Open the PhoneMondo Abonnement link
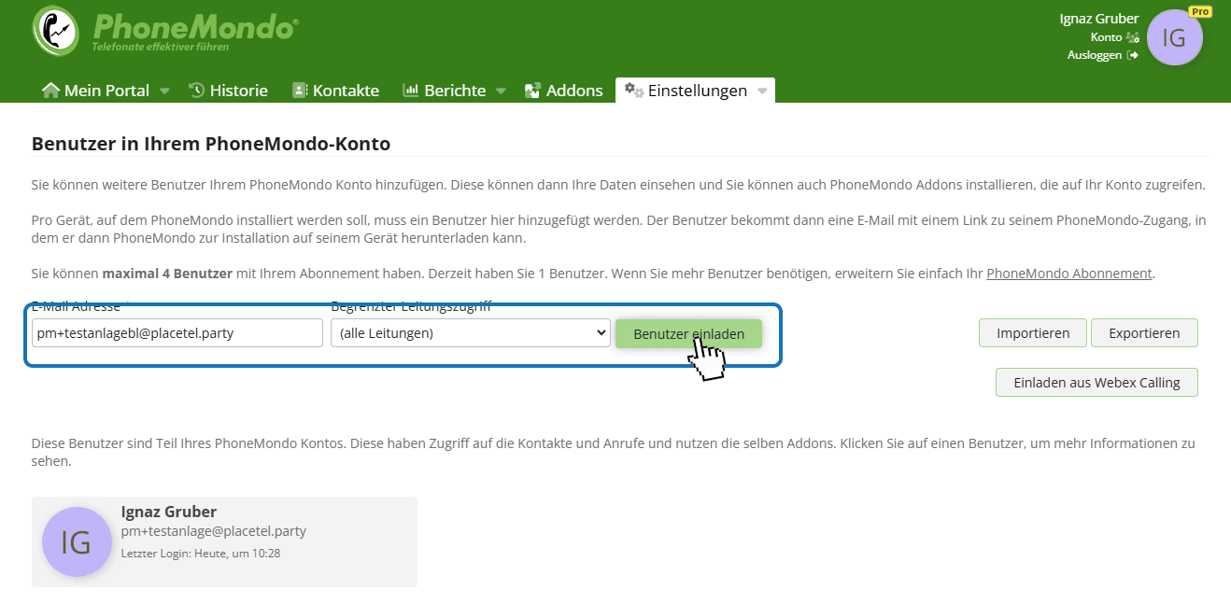Image resolution: width=1231 pixels, height=604 pixels. coord(1069,274)
